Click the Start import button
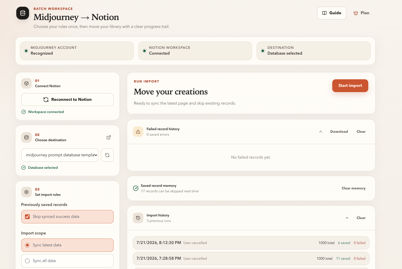 pos(350,86)
